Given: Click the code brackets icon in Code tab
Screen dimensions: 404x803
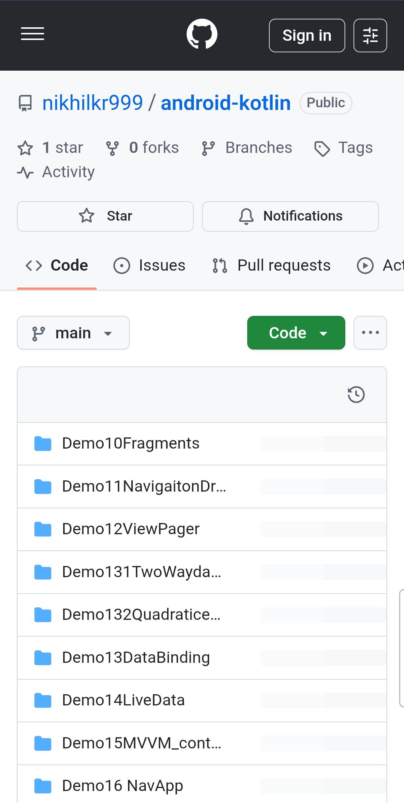Looking at the screenshot, I should (x=34, y=266).
